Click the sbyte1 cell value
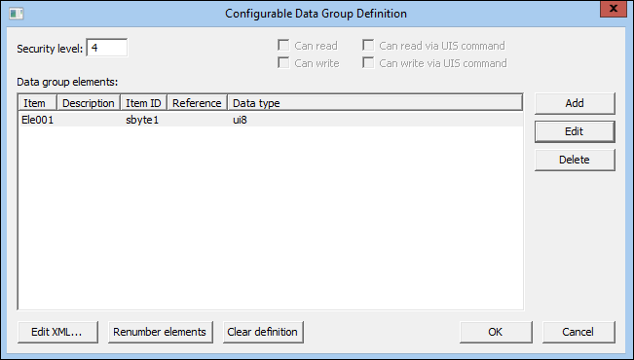The width and height of the screenshot is (634, 360). pyautogui.click(x=142, y=120)
